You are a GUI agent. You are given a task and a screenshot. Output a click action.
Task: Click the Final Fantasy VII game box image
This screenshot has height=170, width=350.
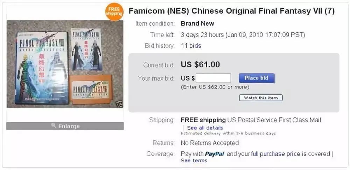(x=41, y=68)
